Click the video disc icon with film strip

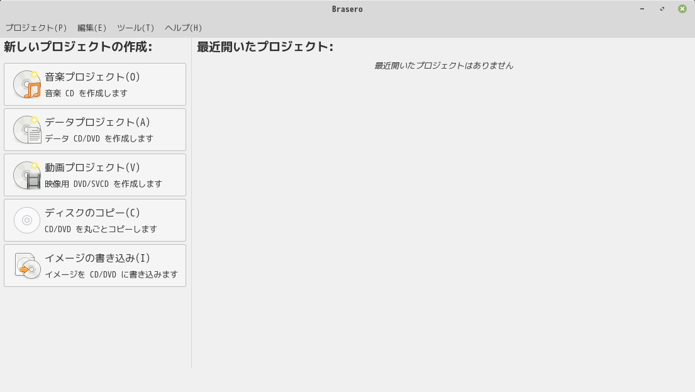(27, 175)
